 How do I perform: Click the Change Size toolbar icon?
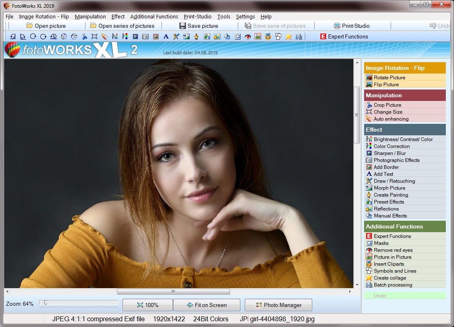click(x=94, y=36)
